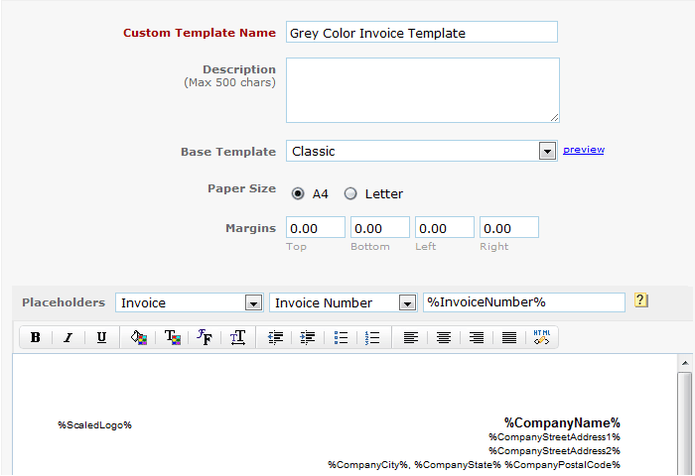Toggle underline formatting in editor toolbar

(101, 338)
